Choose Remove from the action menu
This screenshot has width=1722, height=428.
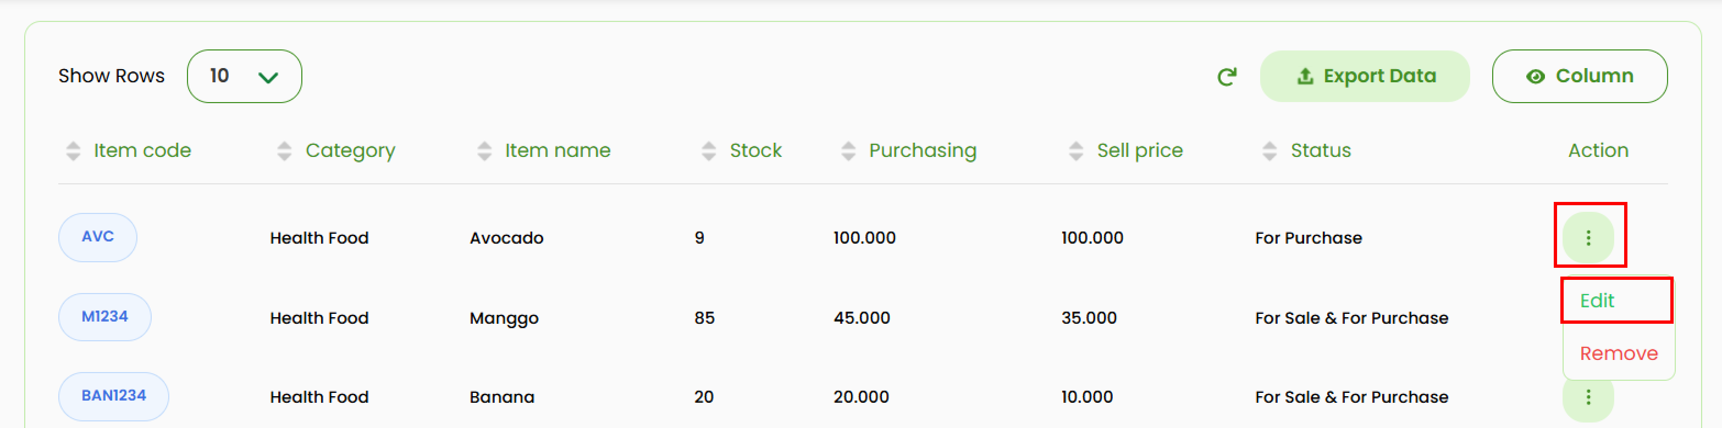click(1619, 353)
